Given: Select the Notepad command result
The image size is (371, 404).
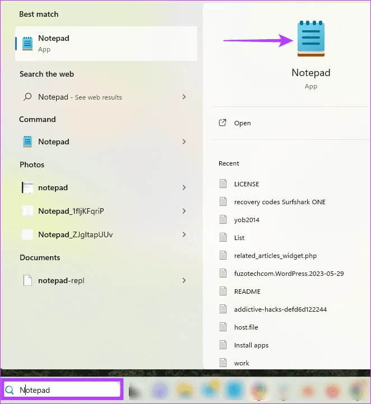Looking at the screenshot, I should (106, 142).
